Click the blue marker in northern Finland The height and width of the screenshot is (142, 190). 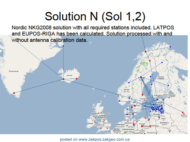pos(162,63)
